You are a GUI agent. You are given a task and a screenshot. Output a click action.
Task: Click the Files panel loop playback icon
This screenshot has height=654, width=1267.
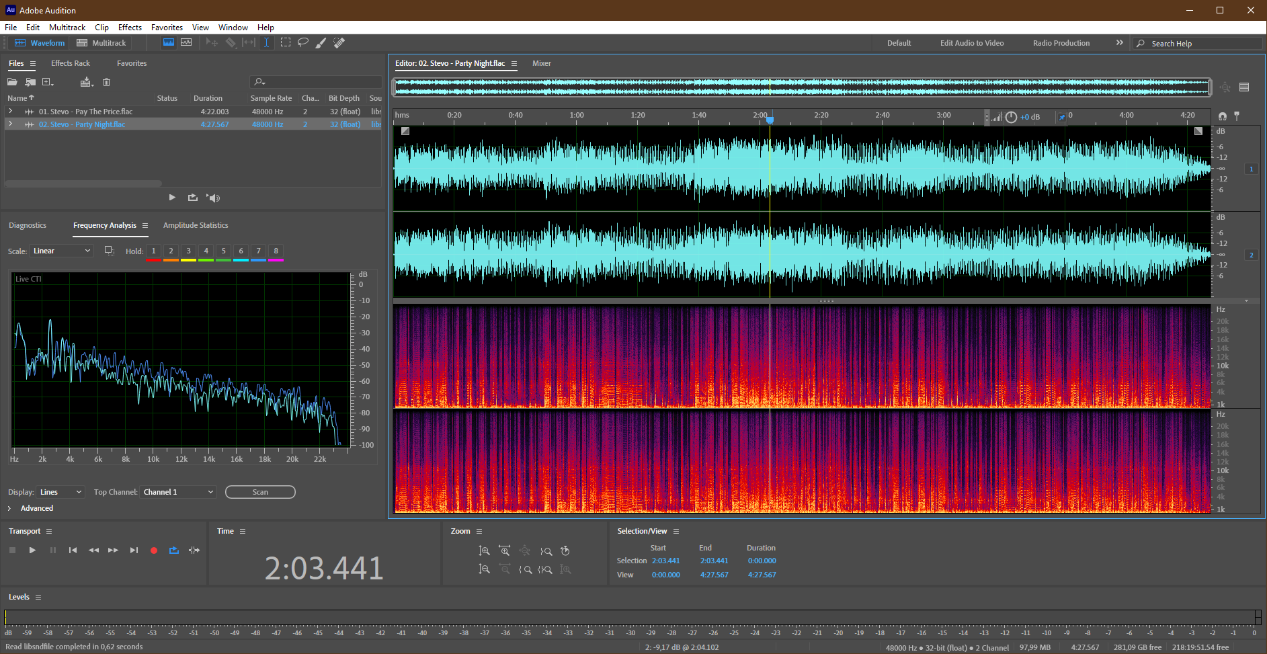coord(193,198)
